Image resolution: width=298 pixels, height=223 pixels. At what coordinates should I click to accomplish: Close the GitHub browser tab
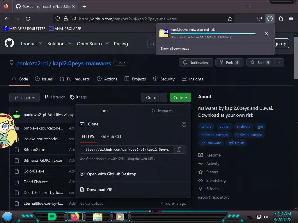[73, 6]
